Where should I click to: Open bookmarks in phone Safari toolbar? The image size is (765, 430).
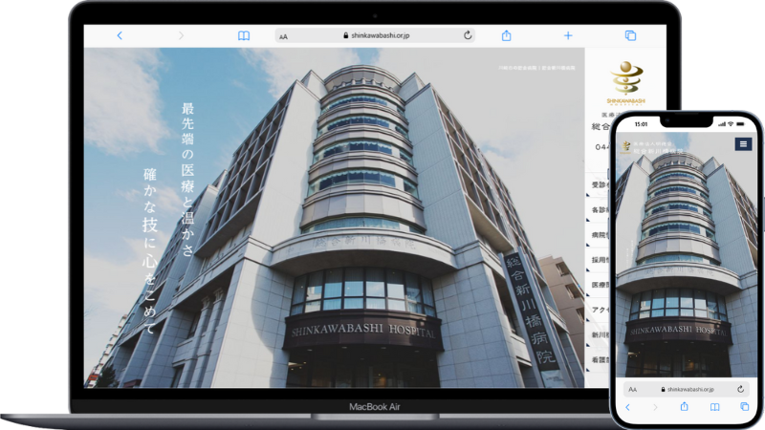click(x=714, y=407)
